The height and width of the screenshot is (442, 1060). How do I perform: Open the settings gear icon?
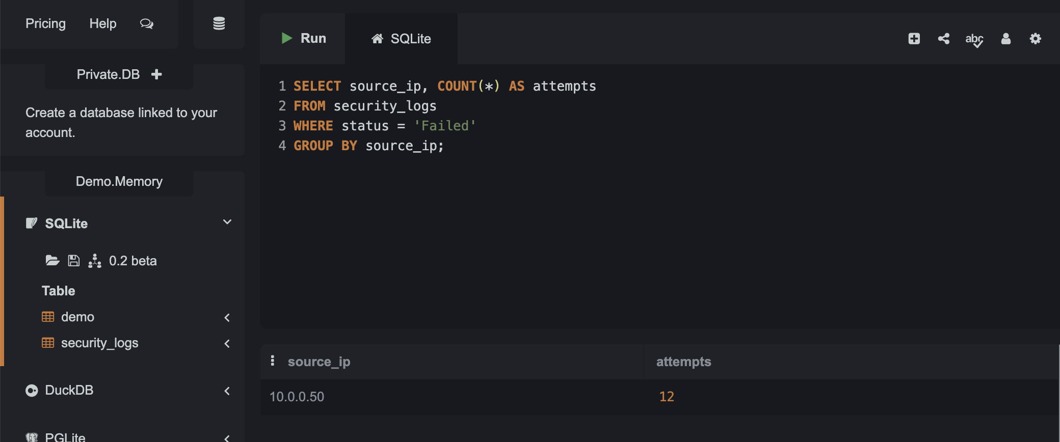point(1035,38)
